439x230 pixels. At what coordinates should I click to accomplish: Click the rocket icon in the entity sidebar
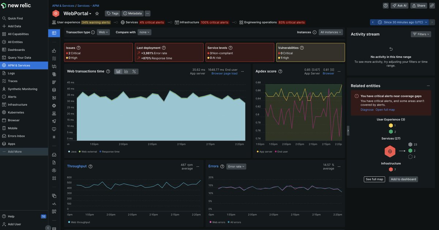click(54, 121)
